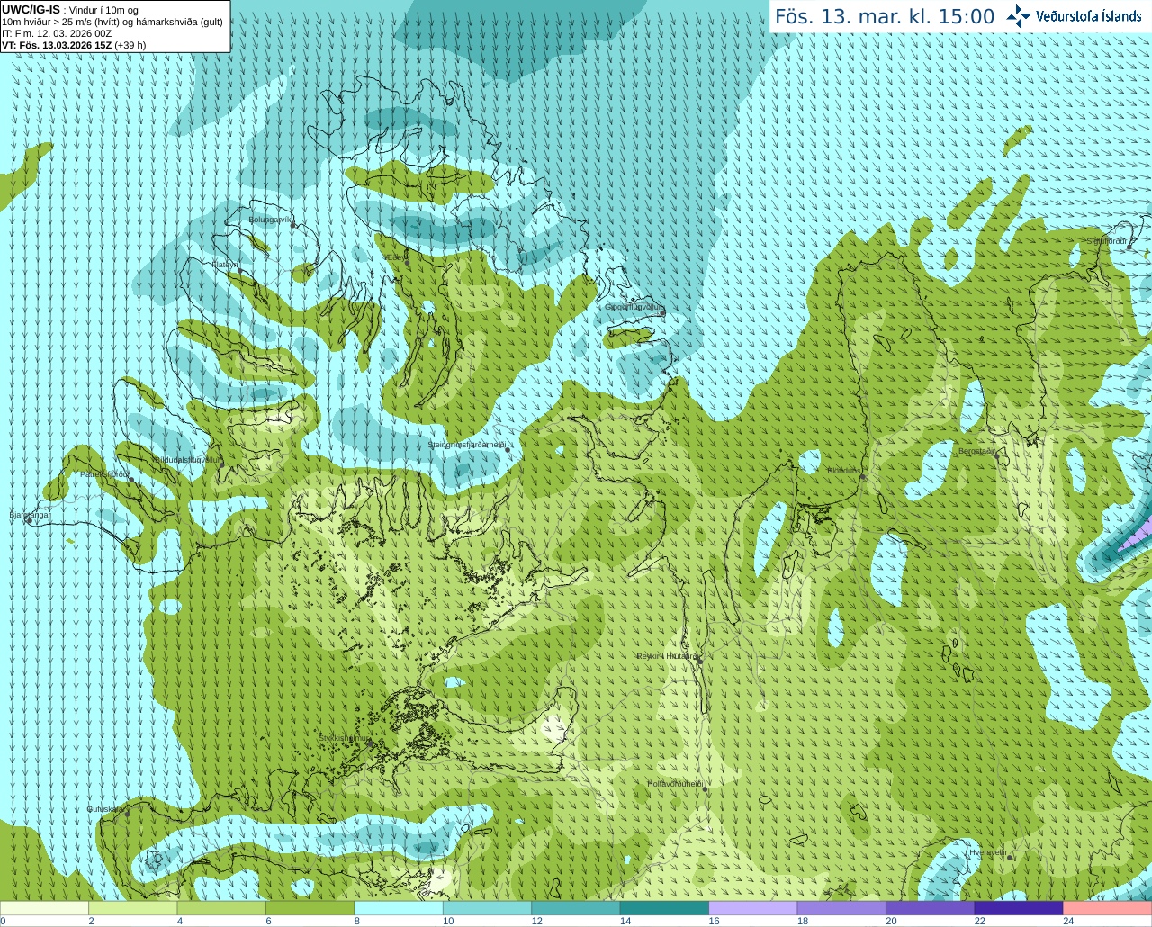Select the 4–6 m/s green legend swatch
The height and width of the screenshot is (927, 1152).
221,908
